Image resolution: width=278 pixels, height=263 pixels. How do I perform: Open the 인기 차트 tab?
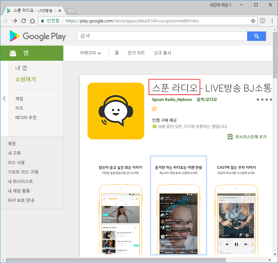click(136, 53)
